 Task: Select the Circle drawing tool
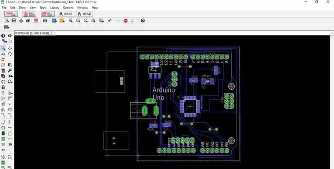point(3,128)
